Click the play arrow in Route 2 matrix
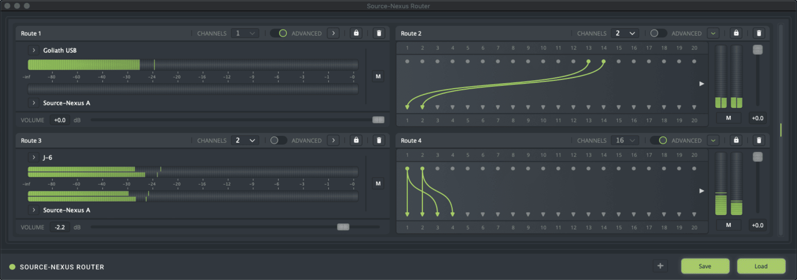 [702, 84]
